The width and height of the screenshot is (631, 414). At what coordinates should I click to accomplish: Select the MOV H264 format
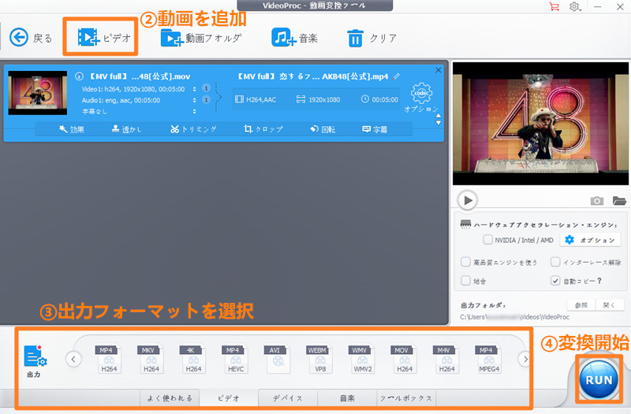pyautogui.click(x=405, y=359)
